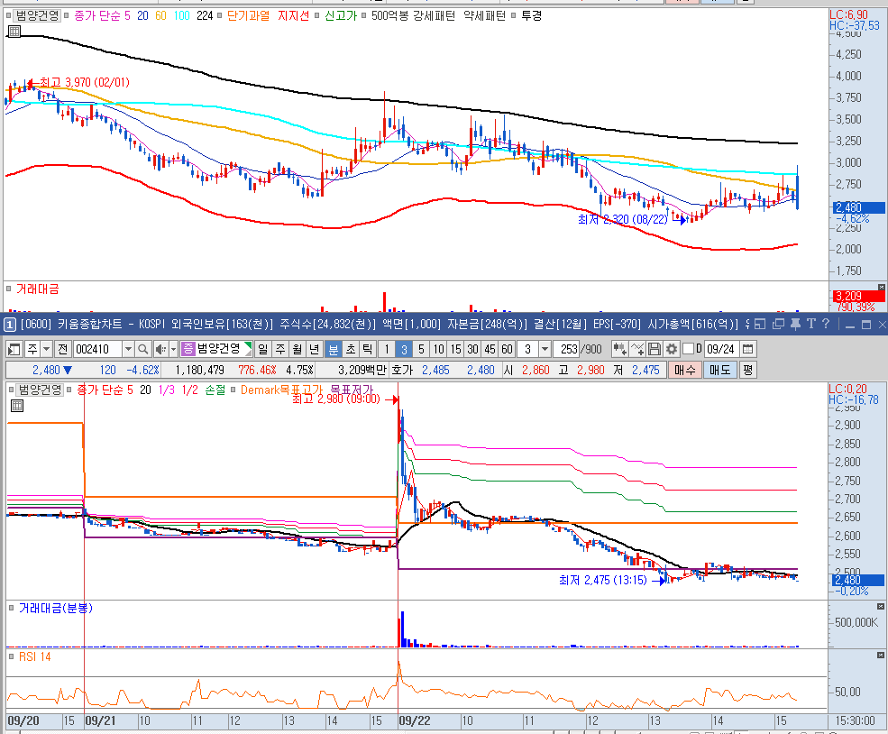Toggle 범양건영 legend in lower chart
This screenshot has width=888, height=734.
point(40,390)
